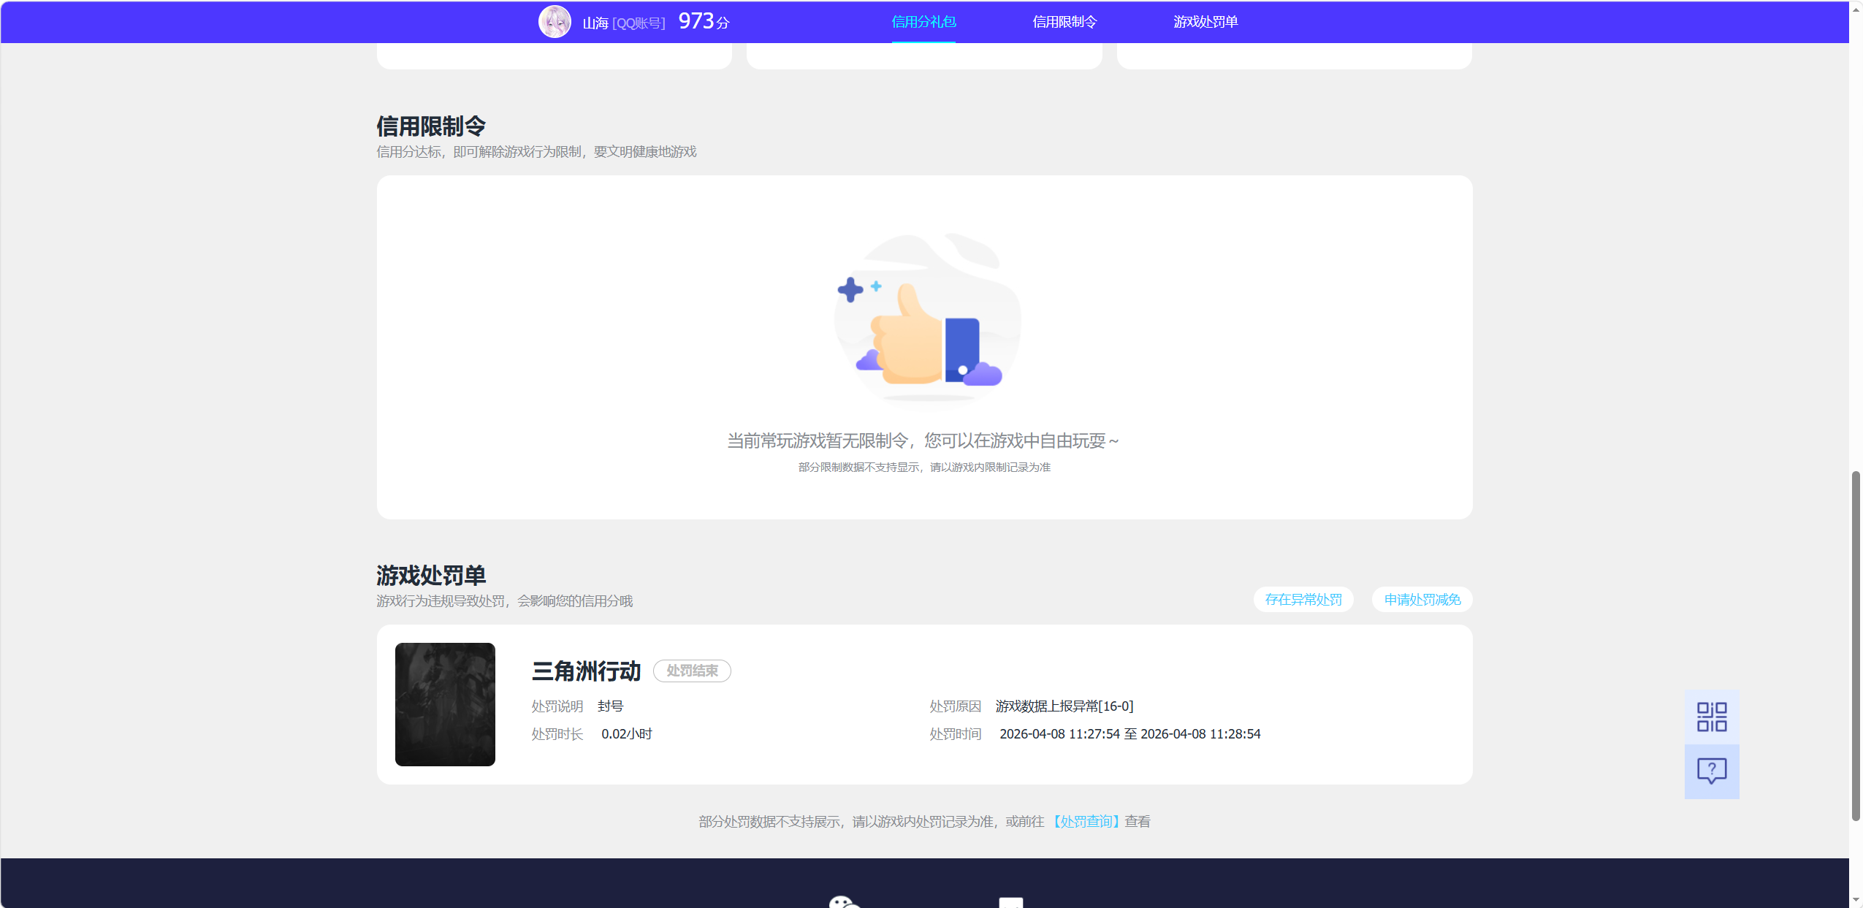Viewport: 1863px width, 908px height.
Task: Click 申请处罚减免 button
Action: click(1422, 600)
